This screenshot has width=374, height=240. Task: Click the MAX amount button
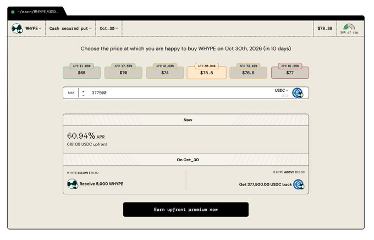coord(71,92)
